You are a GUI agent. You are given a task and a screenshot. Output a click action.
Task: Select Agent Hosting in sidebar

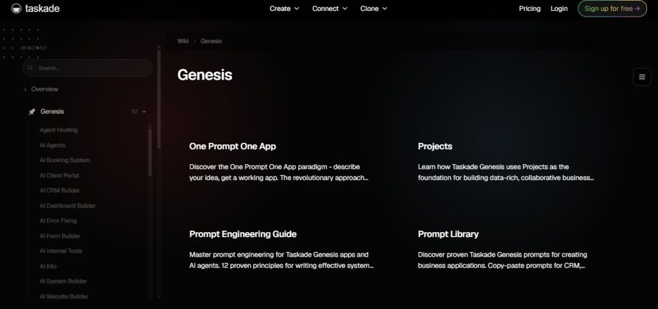(58, 130)
